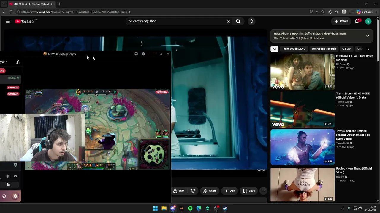Open browser media control music icon
The width and height of the screenshot is (380, 213).
330,12
